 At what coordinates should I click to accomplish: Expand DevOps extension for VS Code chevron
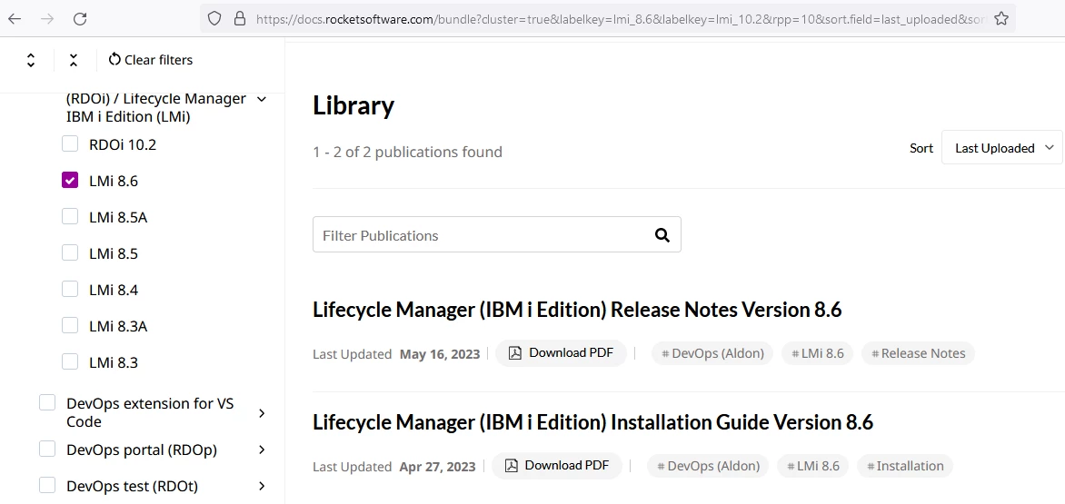pos(262,413)
